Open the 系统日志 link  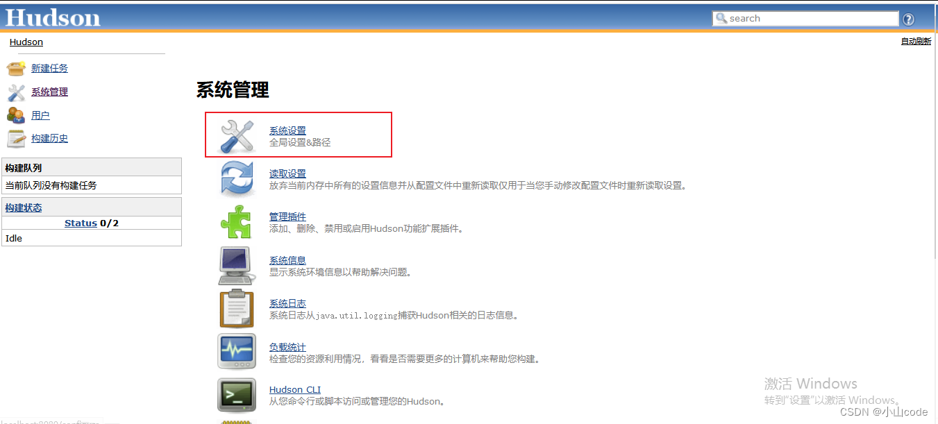click(287, 303)
